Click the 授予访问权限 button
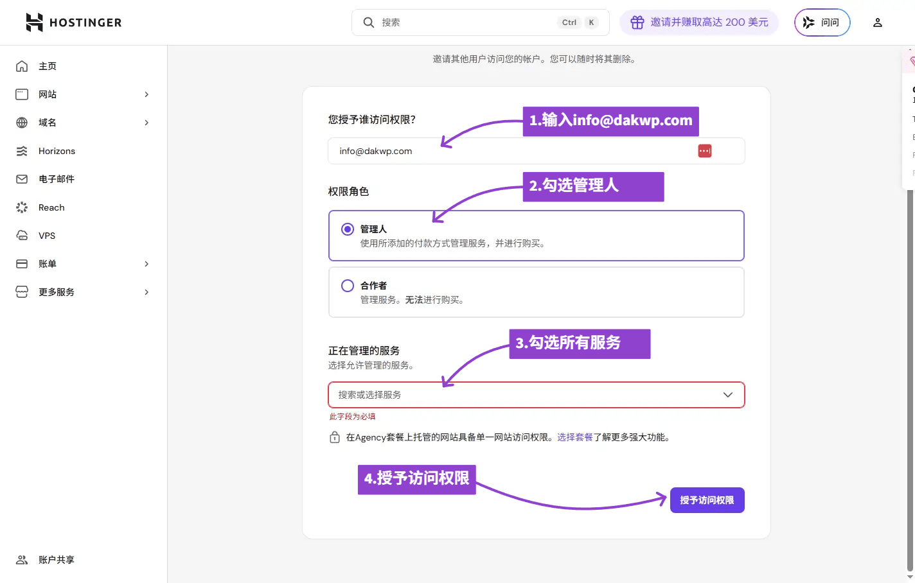This screenshot has width=915, height=583. pyautogui.click(x=707, y=500)
